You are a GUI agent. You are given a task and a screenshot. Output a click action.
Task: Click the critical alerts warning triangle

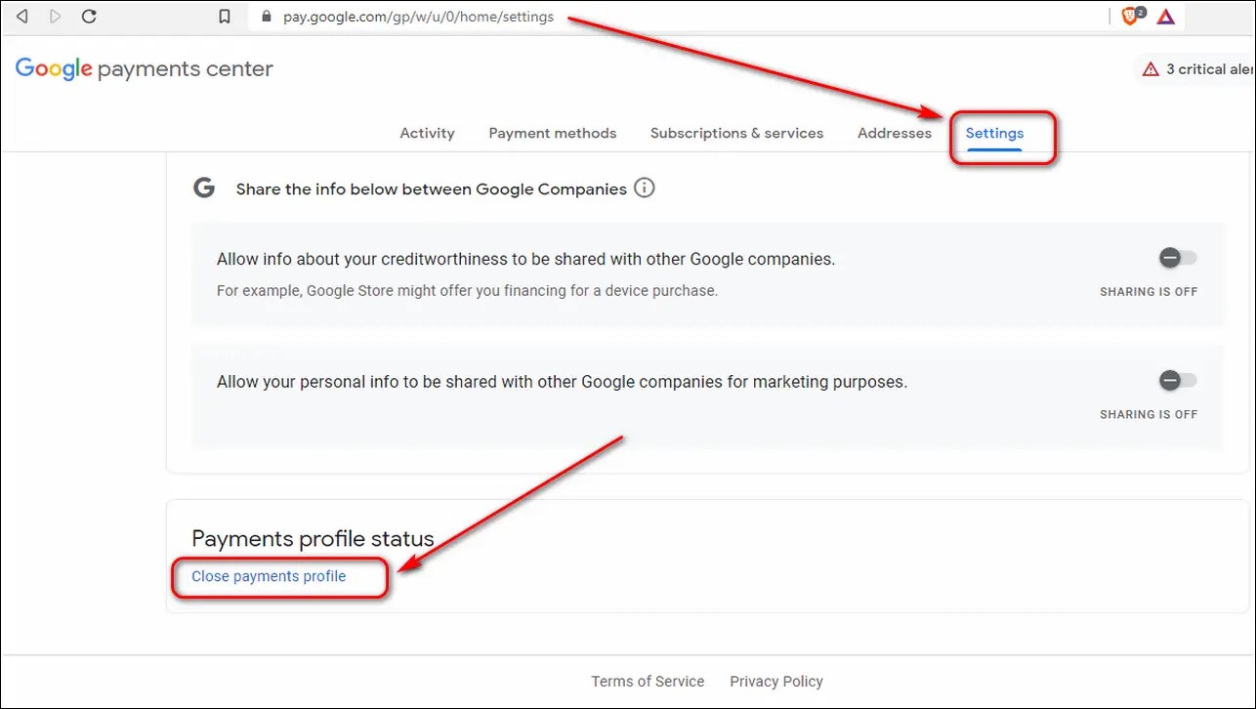pyautogui.click(x=1151, y=69)
